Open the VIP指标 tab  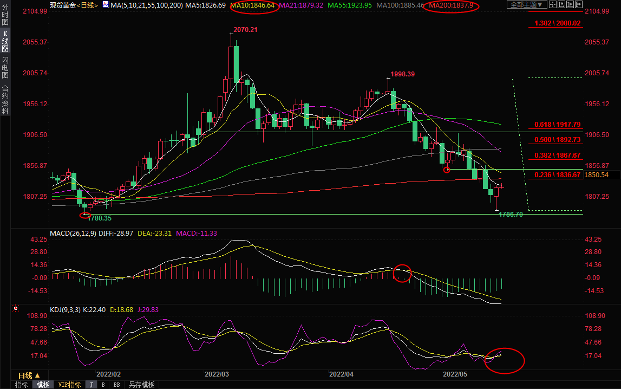click(x=69, y=385)
